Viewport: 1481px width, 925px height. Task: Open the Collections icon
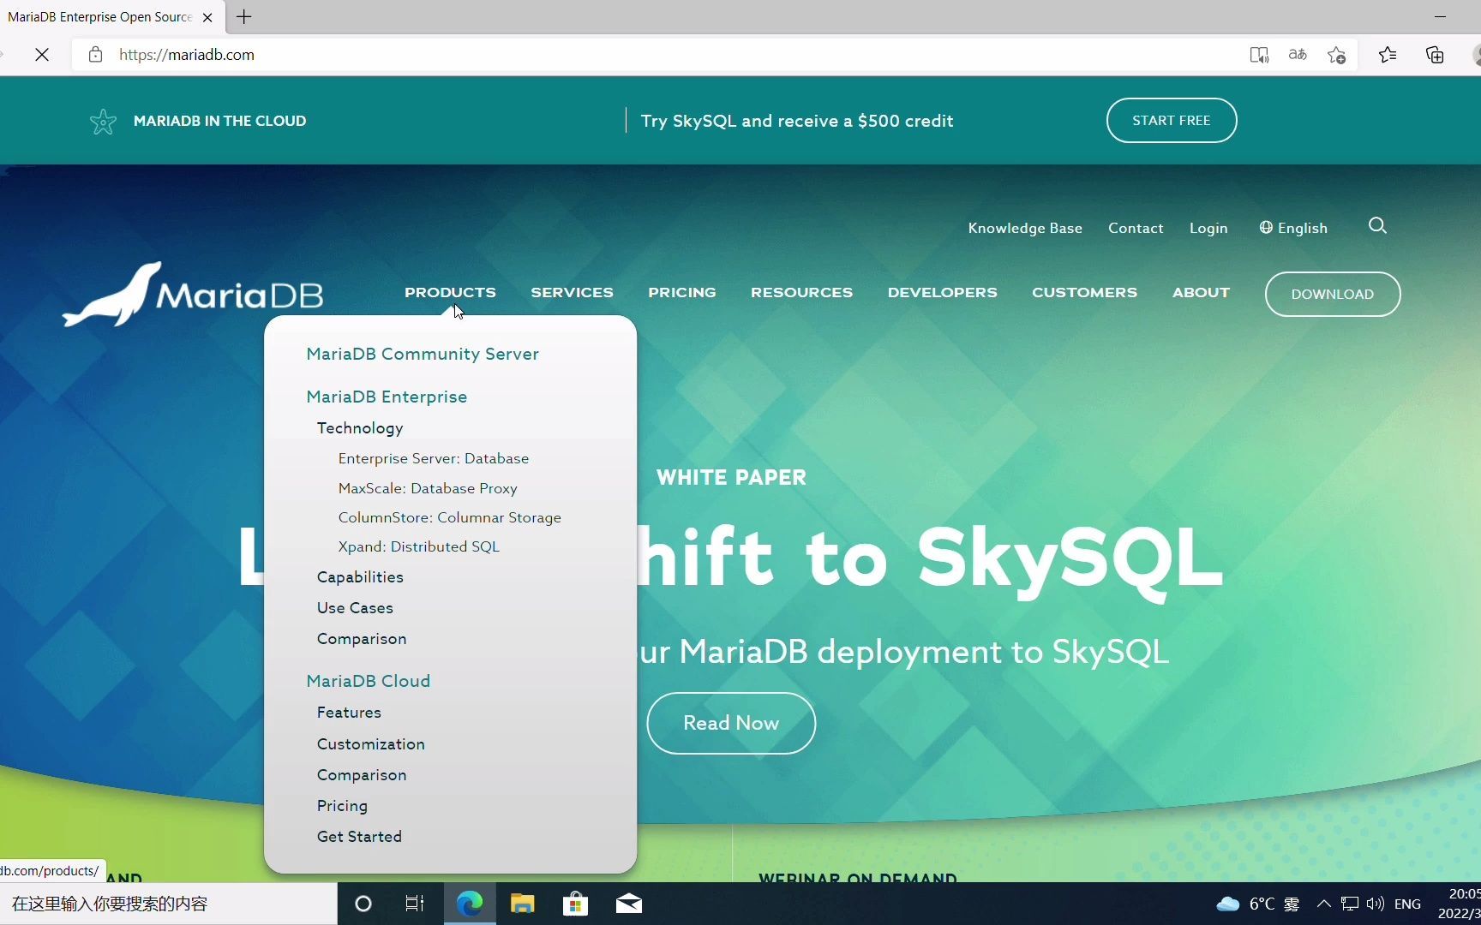click(x=1435, y=55)
